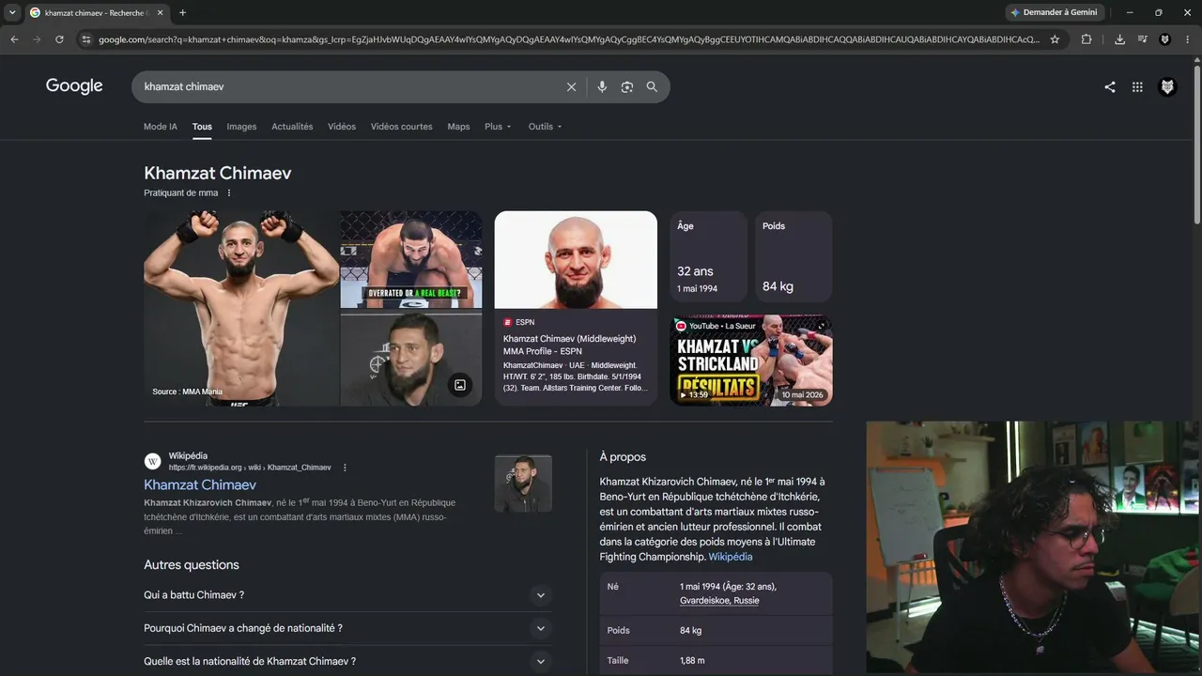Viewport: 1202px width, 676px height.
Task: Open the Khamzat Chimaev Wikipédia result title
Action: click(x=200, y=484)
